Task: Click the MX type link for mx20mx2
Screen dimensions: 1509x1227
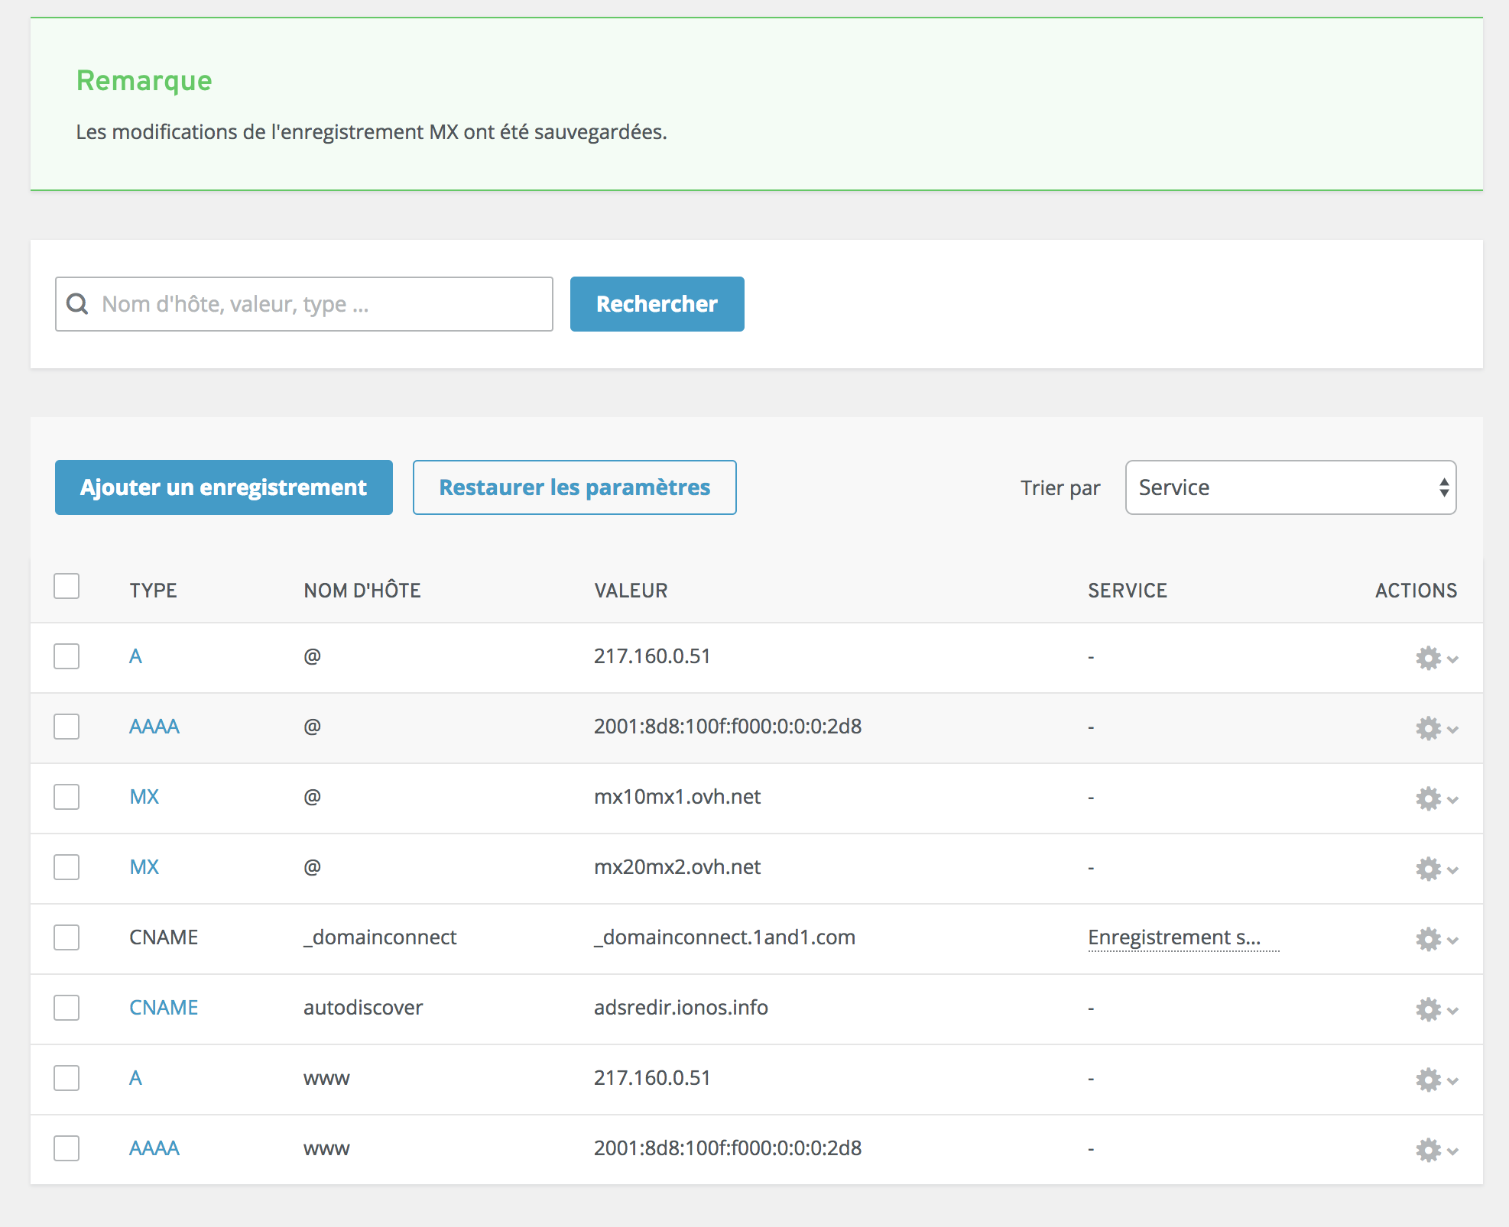Action: click(x=144, y=867)
